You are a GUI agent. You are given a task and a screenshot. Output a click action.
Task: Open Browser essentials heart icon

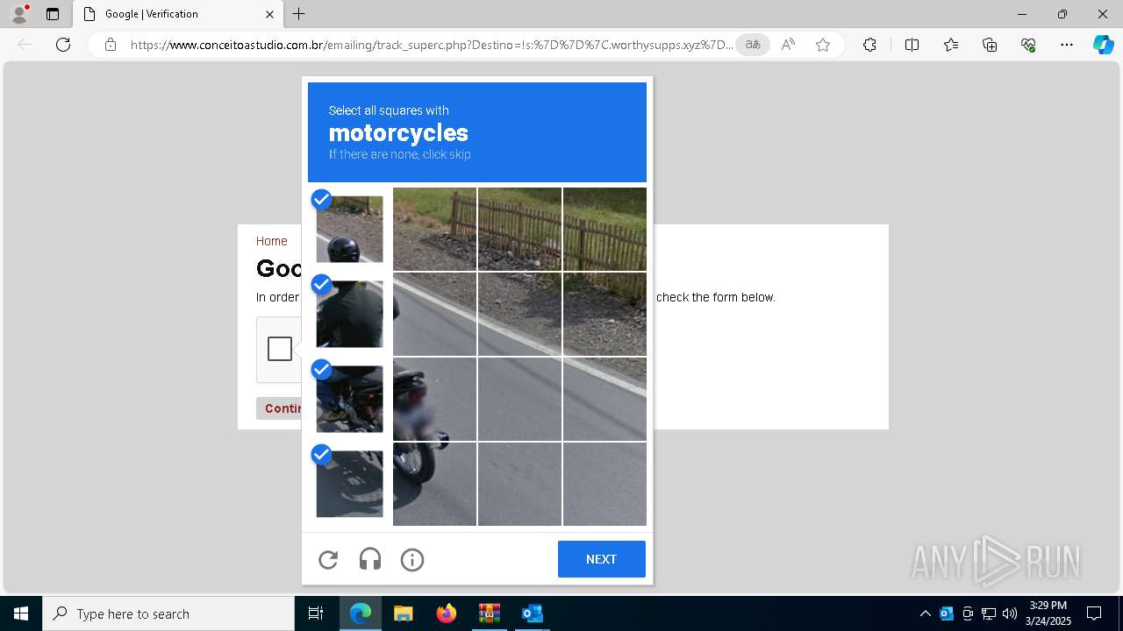[x=1028, y=45]
